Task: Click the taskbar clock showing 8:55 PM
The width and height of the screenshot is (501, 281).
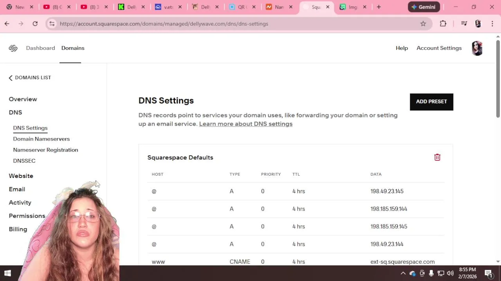Action: (x=467, y=273)
